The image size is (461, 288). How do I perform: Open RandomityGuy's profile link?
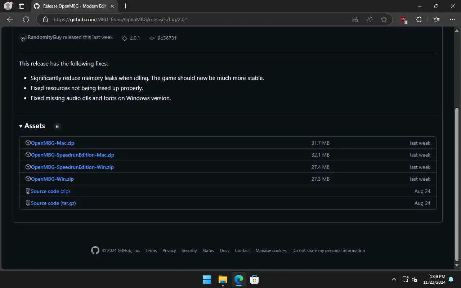pos(45,37)
